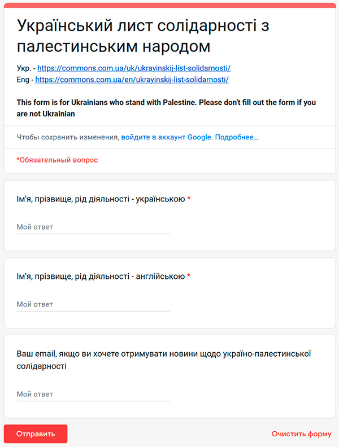Open the English commons.com.ua/en letter link
Screen dimensions: 339x447
[132, 80]
